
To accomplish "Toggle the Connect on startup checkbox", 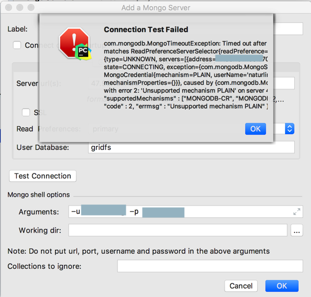I will [17, 45].
